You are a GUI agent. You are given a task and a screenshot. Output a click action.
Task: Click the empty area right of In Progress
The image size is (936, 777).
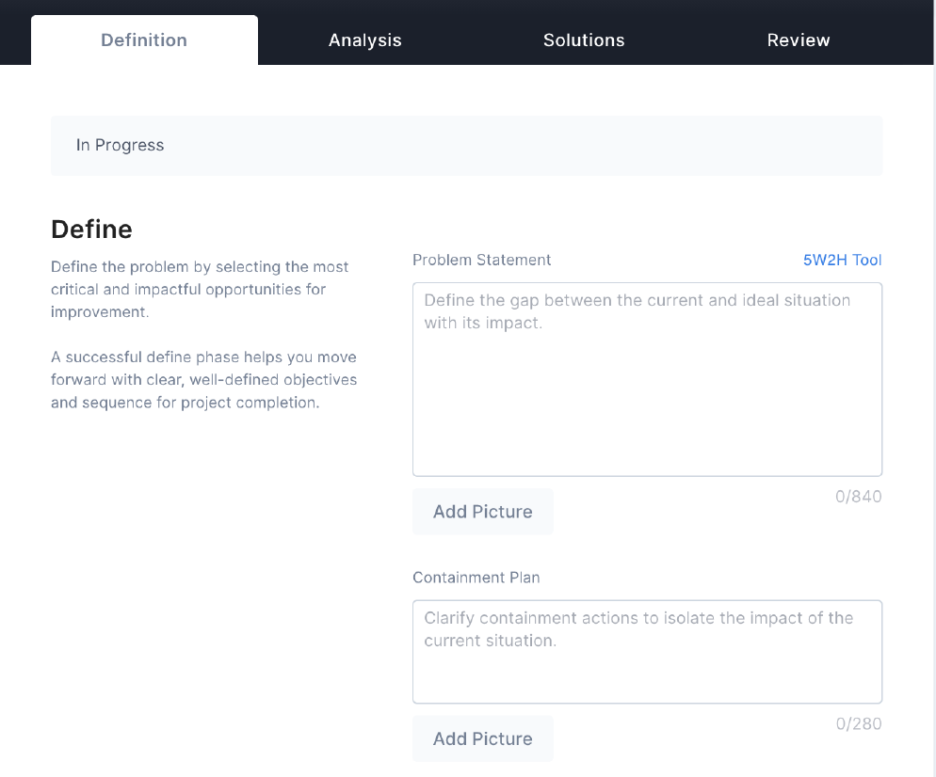click(565, 146)
